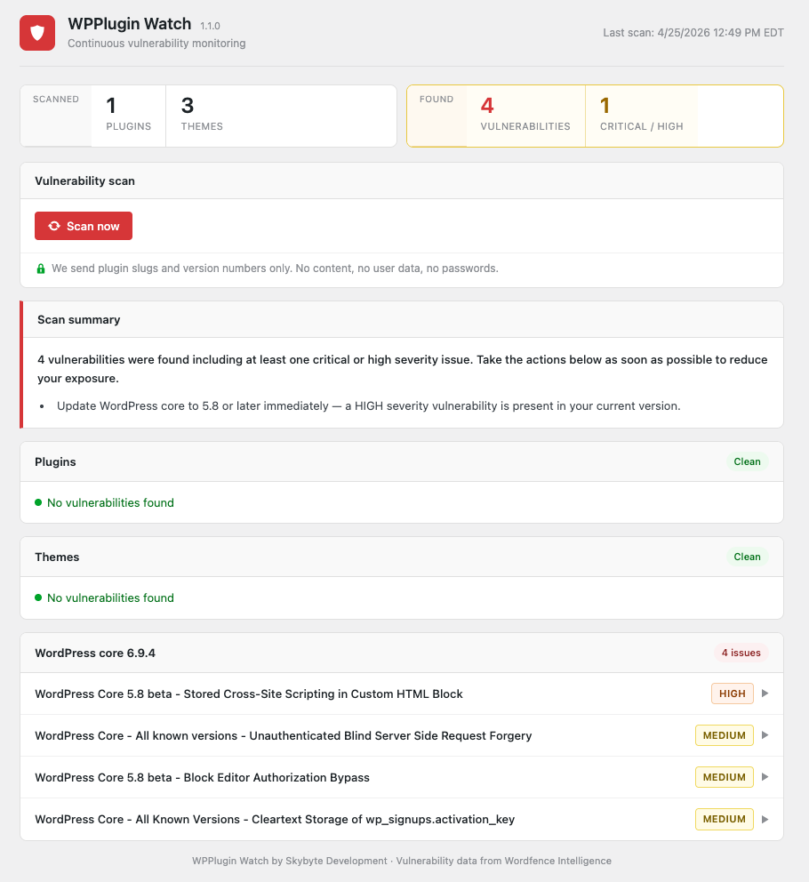Expand the Stored Cross-Site Scripting issue arrow
The image size is (809, 882).
point(765,693)
